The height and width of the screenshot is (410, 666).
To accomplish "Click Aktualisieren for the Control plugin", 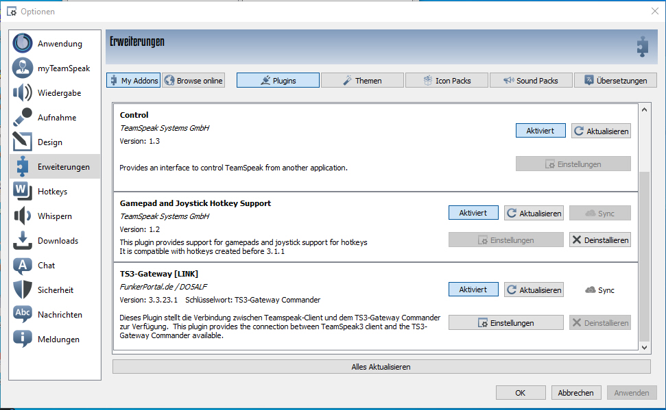I will pos(601,131).
